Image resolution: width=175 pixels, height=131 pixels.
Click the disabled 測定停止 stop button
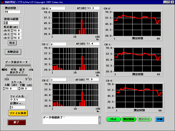[144, 119]
